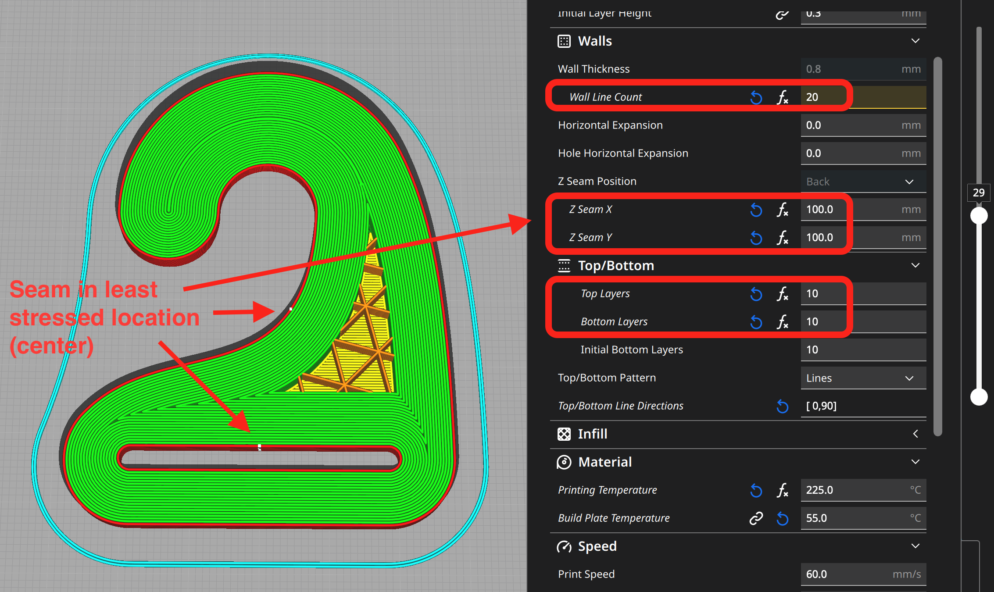Click the "Wall Thickness" setting label
The height and width of the screenshot is (592, 994).
pos(594,69)
